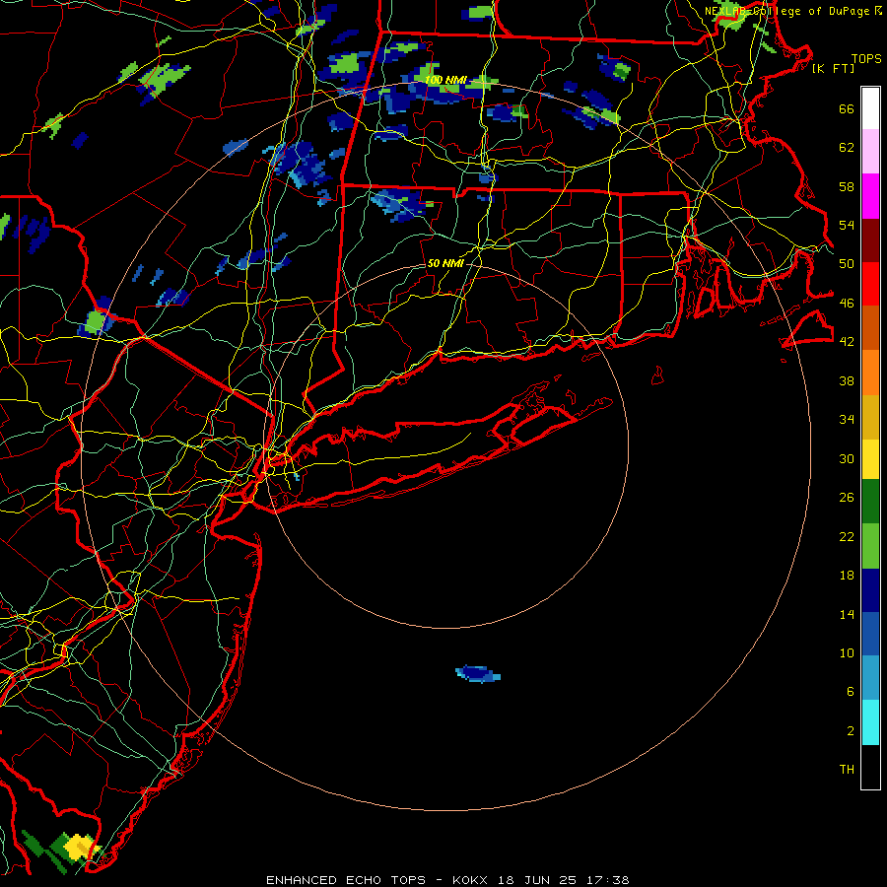Click the '38' legend value

tap(847, 380)
